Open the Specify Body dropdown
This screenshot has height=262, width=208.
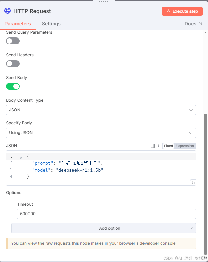point(101,133)
